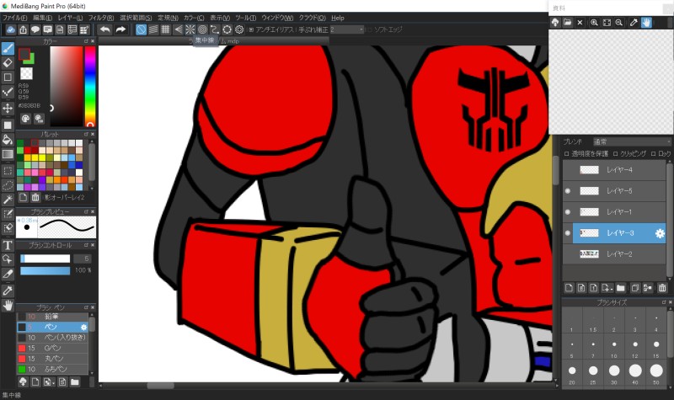Click the cloud save icon in toolbar
This screenshot has height=400, width=674.
(x=11, y=29)
